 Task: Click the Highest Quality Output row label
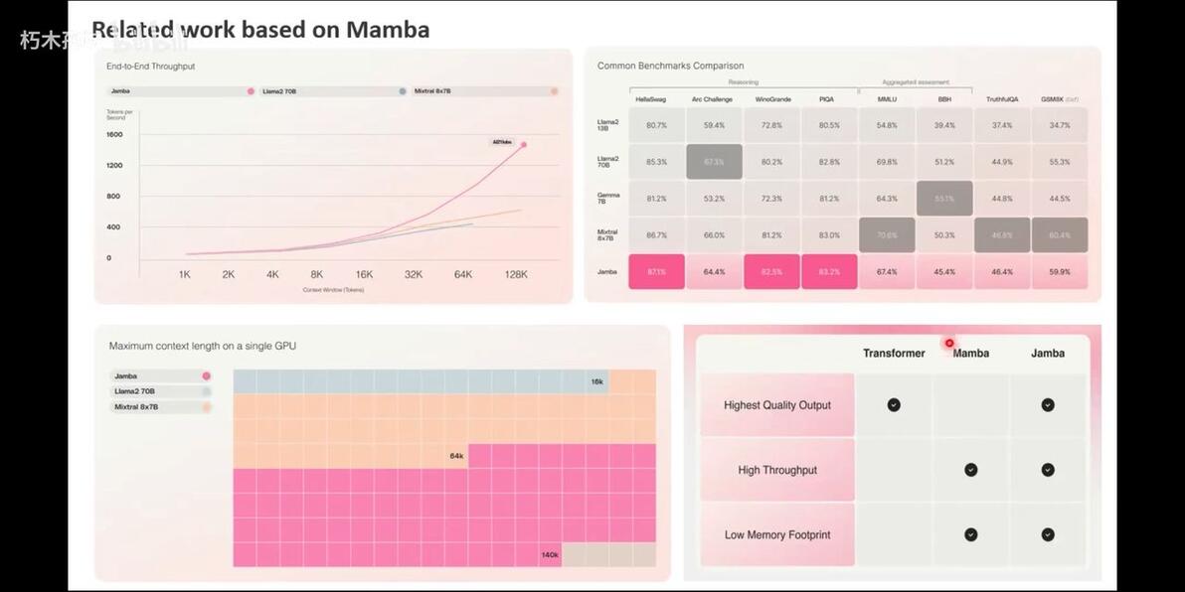point(777,405)
